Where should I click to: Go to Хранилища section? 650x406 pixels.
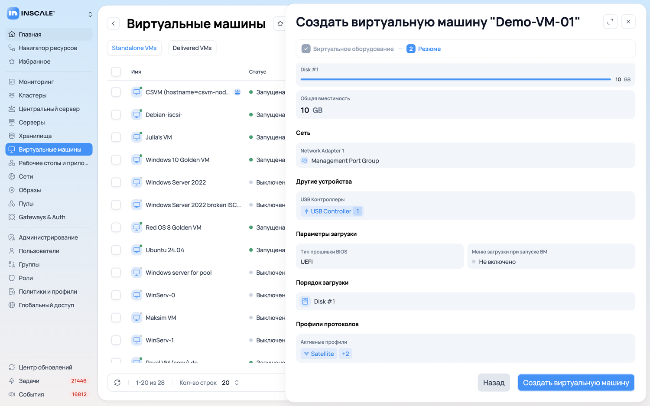click(49, 136)
